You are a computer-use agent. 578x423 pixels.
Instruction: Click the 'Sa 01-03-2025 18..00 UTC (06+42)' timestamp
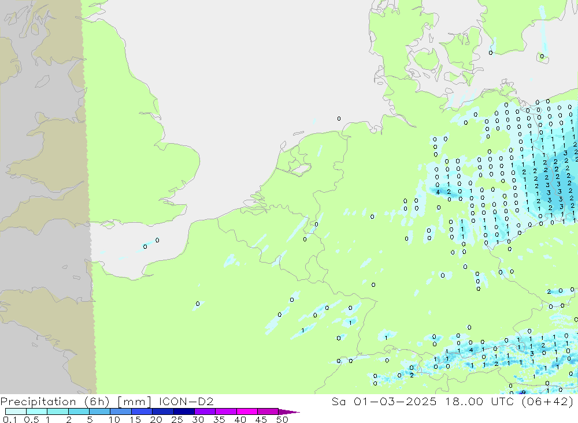pos(453,401)
